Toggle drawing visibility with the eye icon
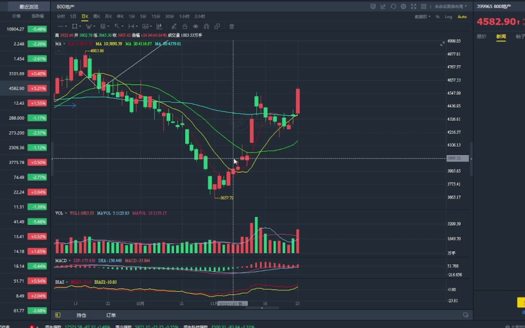Image resolution: width=525 pixels, height=328 pixels. (x=196, y=26)
